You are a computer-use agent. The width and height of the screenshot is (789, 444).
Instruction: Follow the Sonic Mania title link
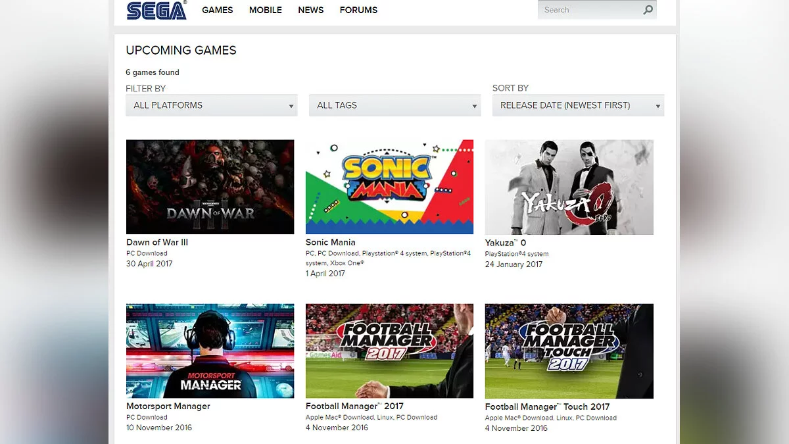pyautogui.click(x=330, y=242)
